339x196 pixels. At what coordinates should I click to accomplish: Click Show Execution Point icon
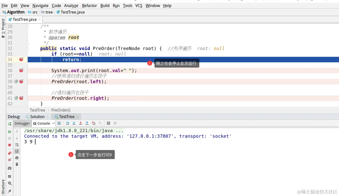click(59, 123)
